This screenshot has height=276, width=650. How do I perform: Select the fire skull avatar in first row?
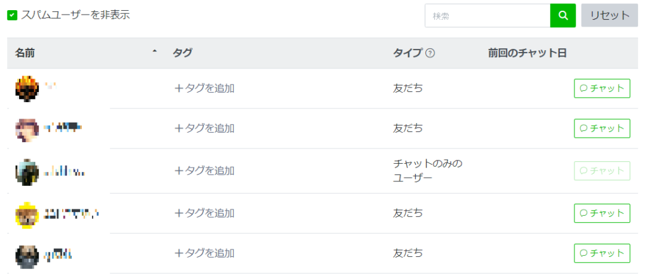(x=27, y=89)
